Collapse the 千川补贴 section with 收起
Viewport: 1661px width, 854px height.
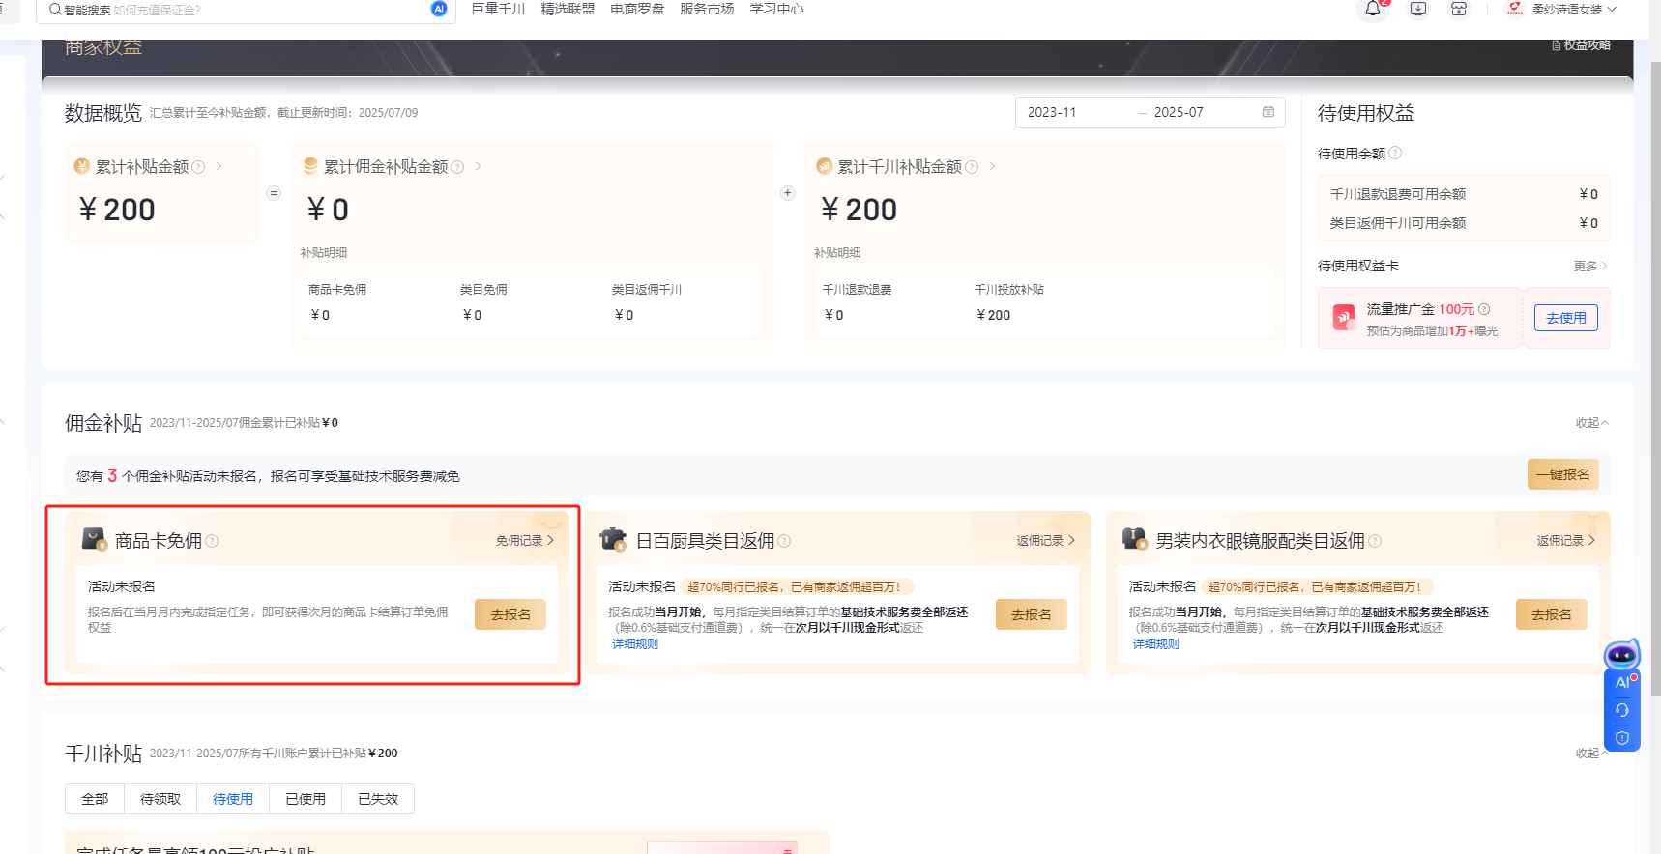coord(1592,754)
